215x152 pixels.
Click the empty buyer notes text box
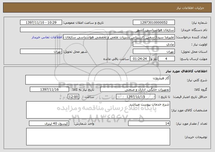[x=98, y=137]
